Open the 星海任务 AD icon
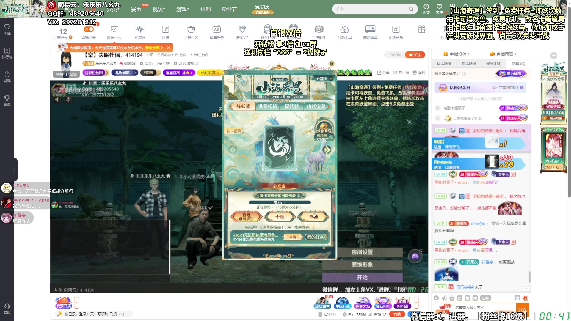This screenshot has height=321, width=571. [217, 32]
